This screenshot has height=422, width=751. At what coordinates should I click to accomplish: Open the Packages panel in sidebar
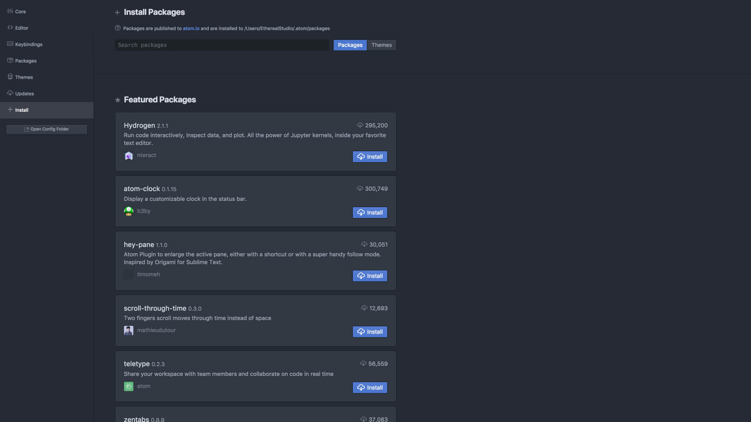pyautogui.click(x=47, y=61)
